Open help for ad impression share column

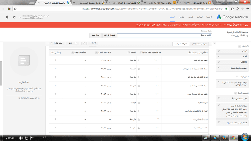[72, 53]
